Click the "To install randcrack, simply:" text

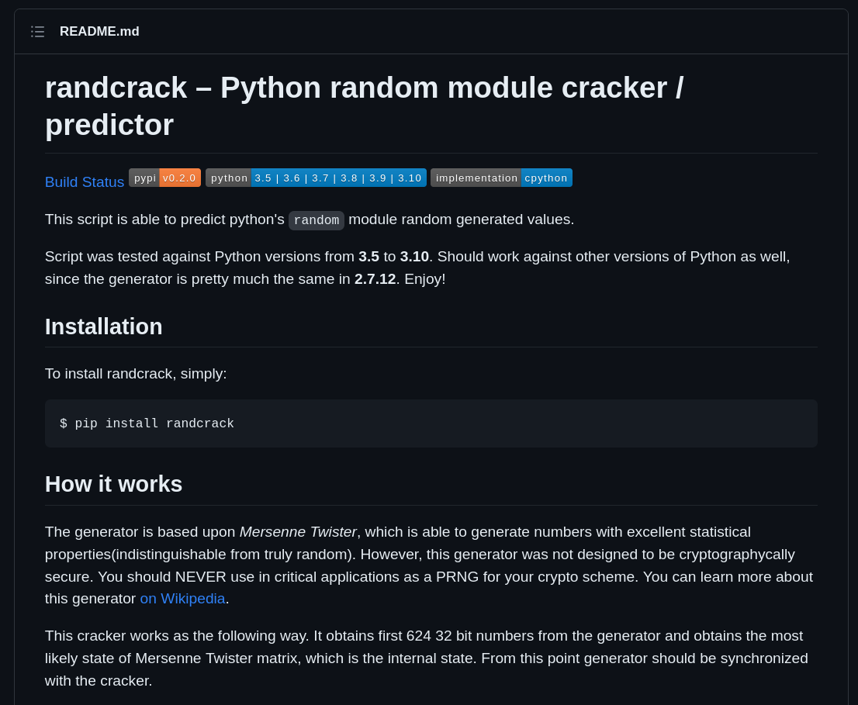tap(136, 374)
